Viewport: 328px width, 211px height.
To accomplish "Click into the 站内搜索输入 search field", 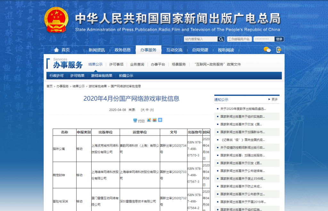I will pos(201,39).
